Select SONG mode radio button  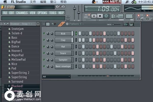[x=89, y=17]
